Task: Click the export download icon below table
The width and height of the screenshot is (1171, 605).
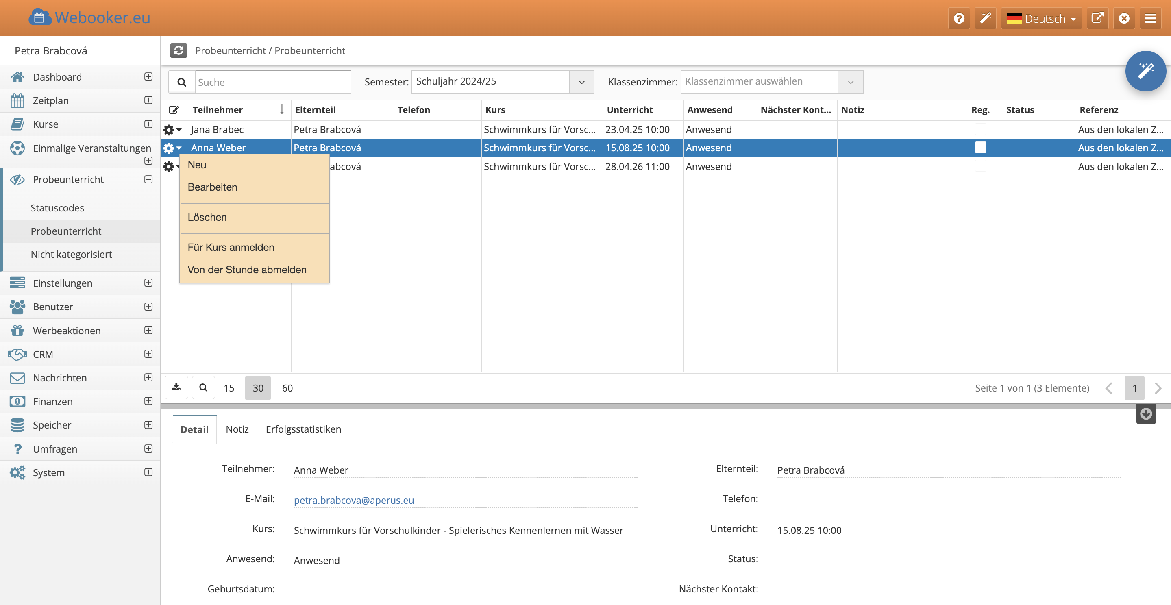Action: pyautogui.click(x=176, y=387)
